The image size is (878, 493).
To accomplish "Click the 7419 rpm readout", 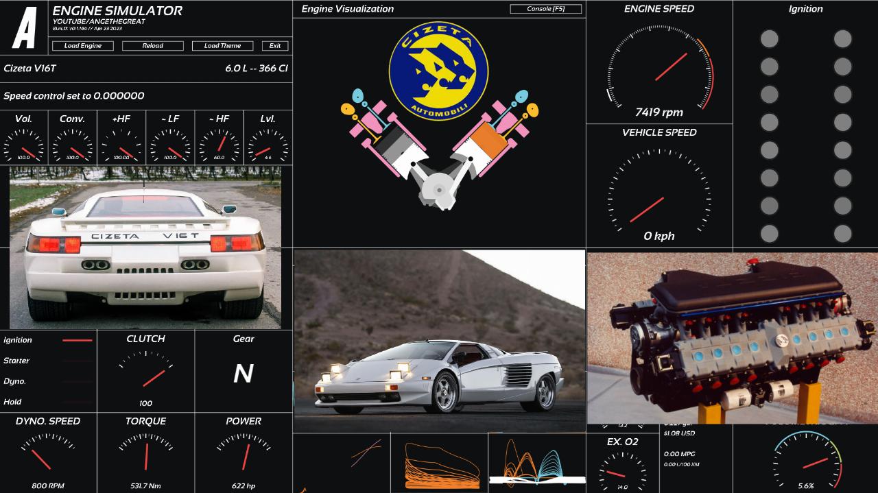I will 659,112.
